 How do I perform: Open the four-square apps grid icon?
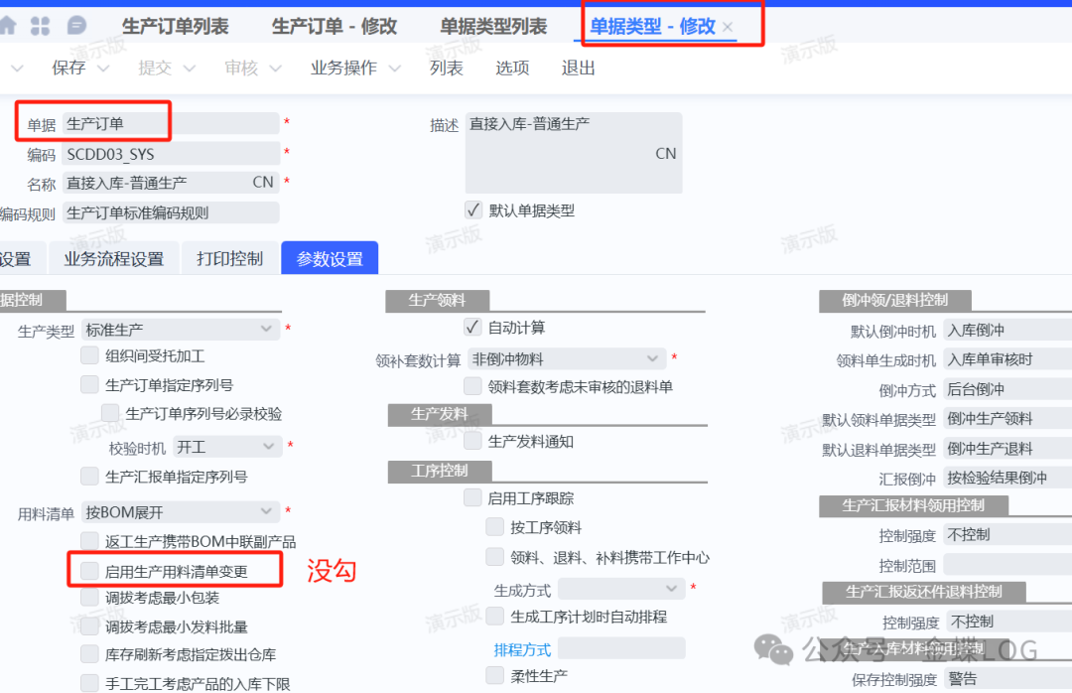(x=41, y=26)
